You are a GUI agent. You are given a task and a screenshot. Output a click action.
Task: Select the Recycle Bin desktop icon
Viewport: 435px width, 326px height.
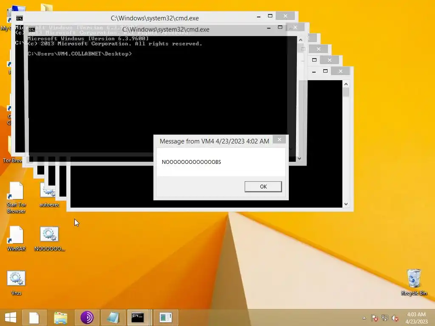tap(414, 282)
